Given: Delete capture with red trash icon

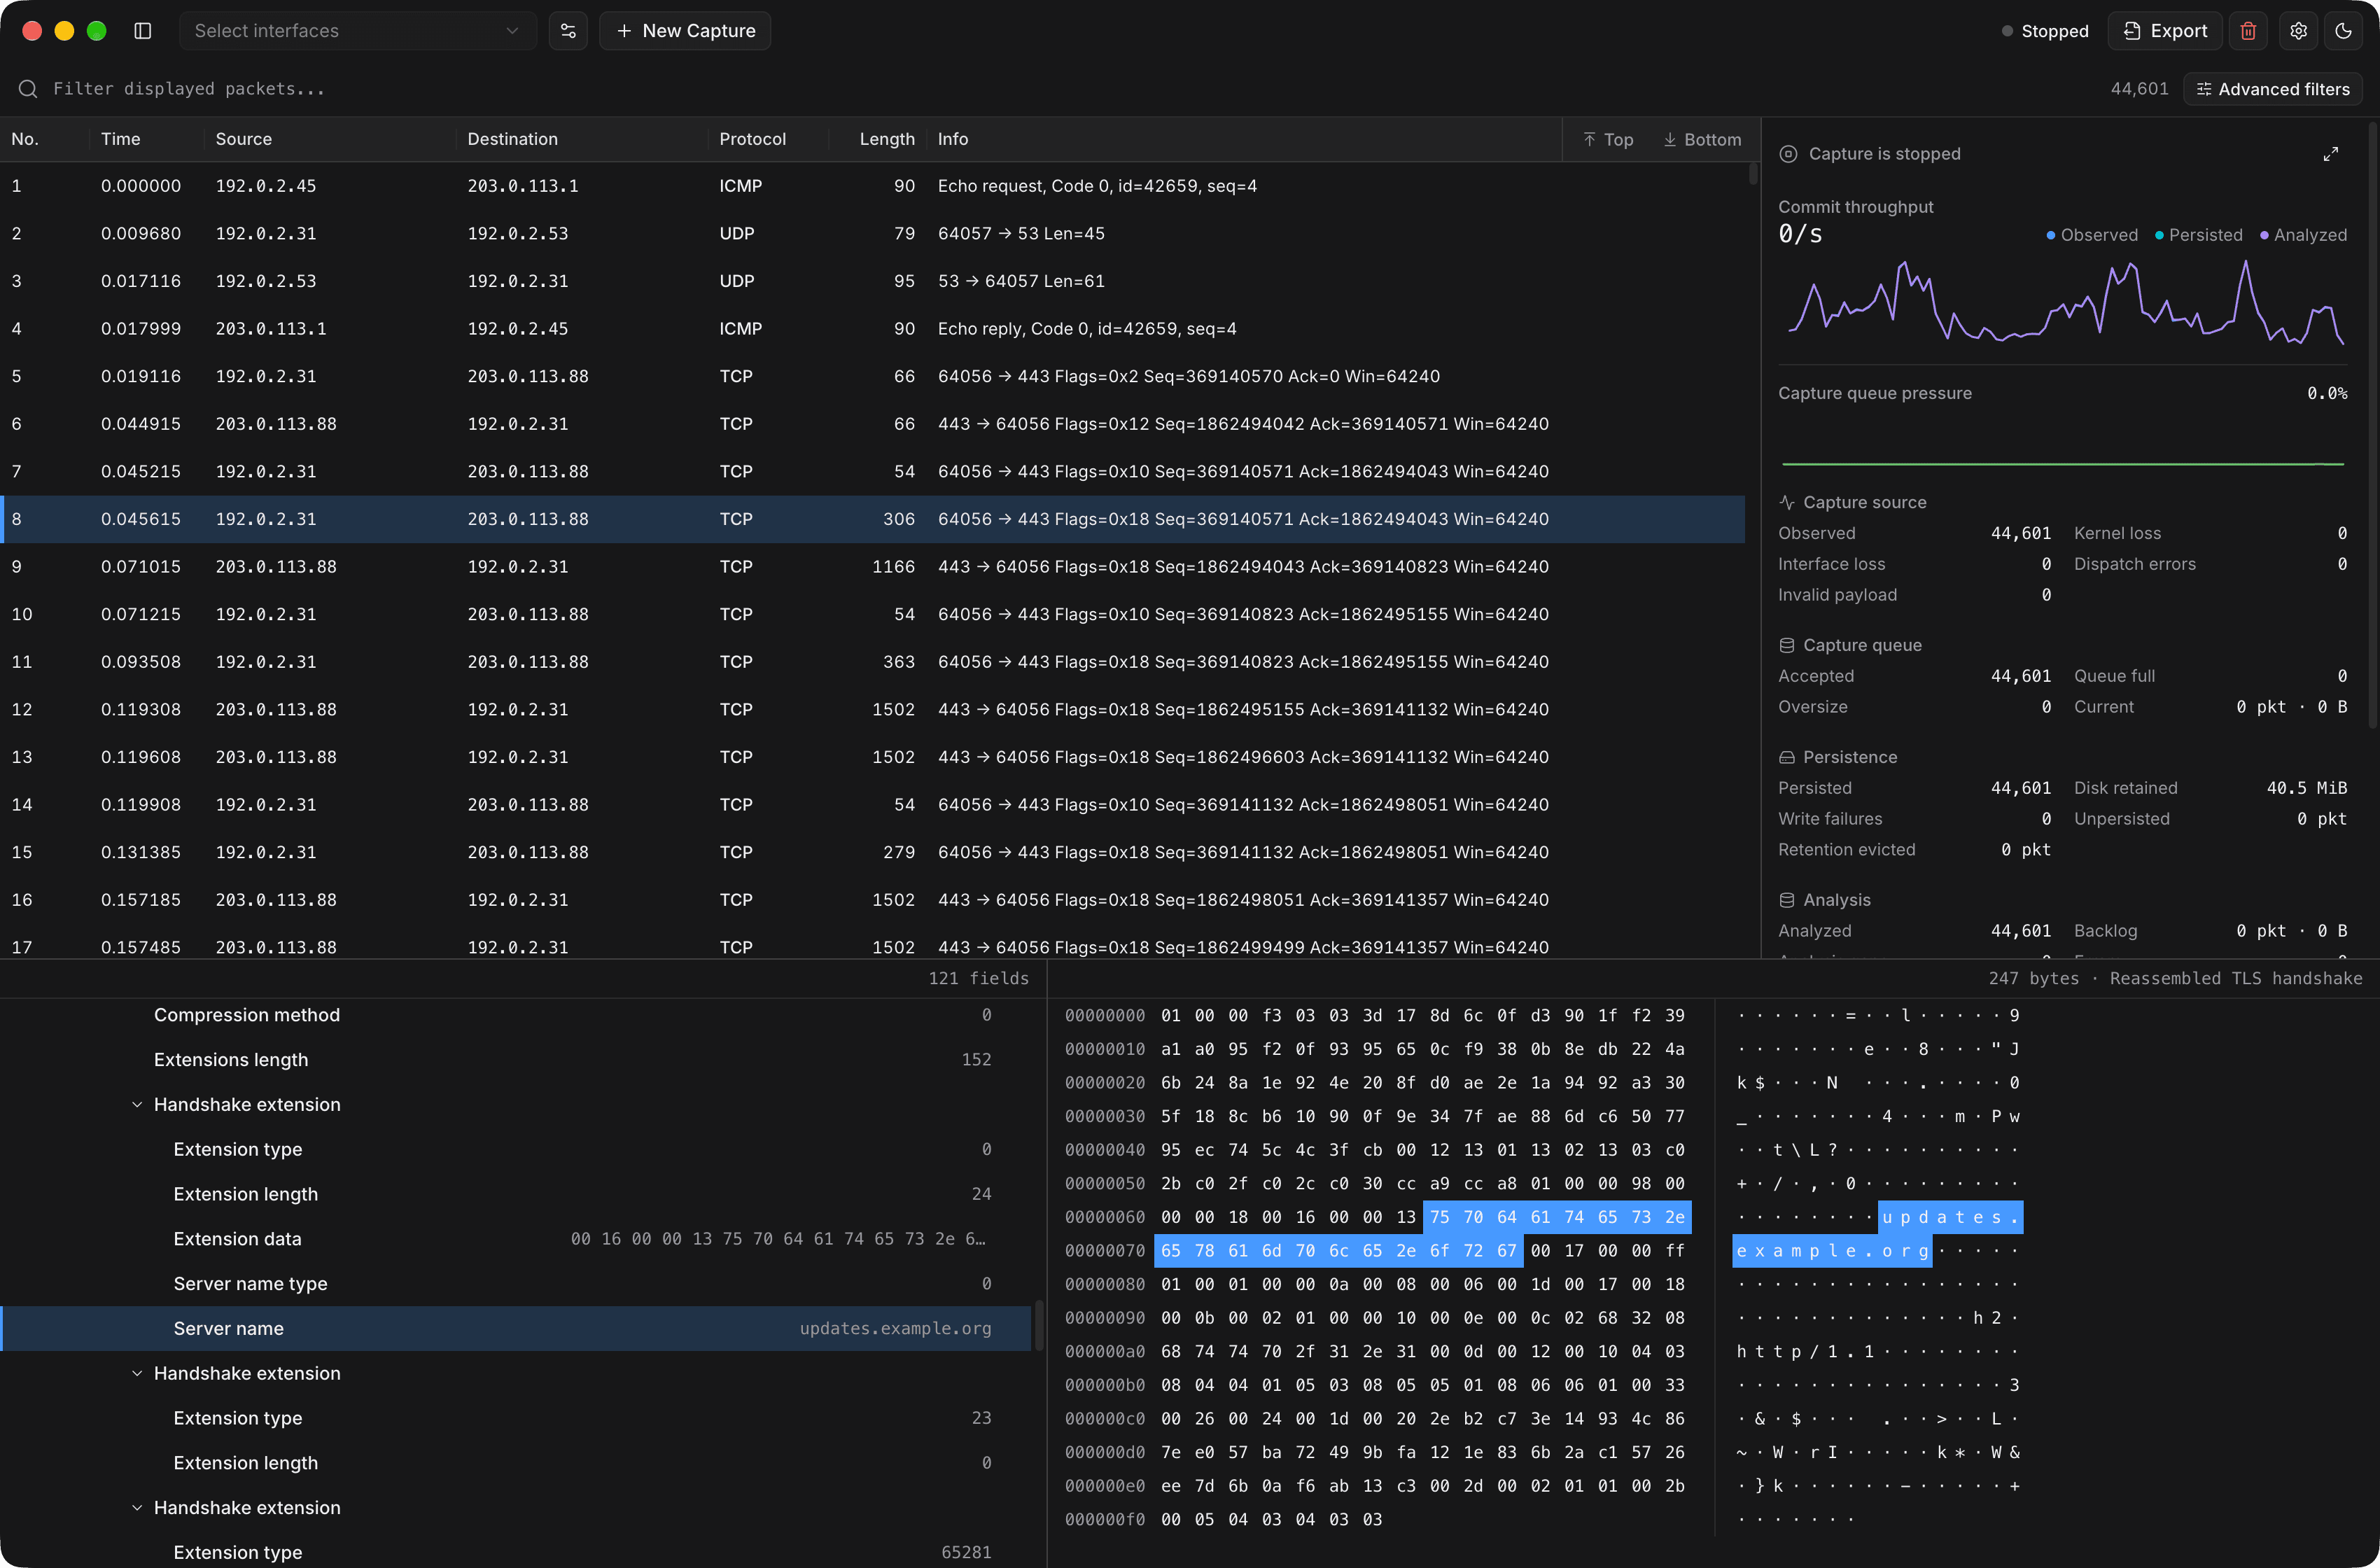Looking at the screenshot, I should [2248, 31].
